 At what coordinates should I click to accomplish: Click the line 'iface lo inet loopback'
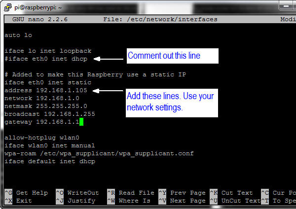(48, 51)
